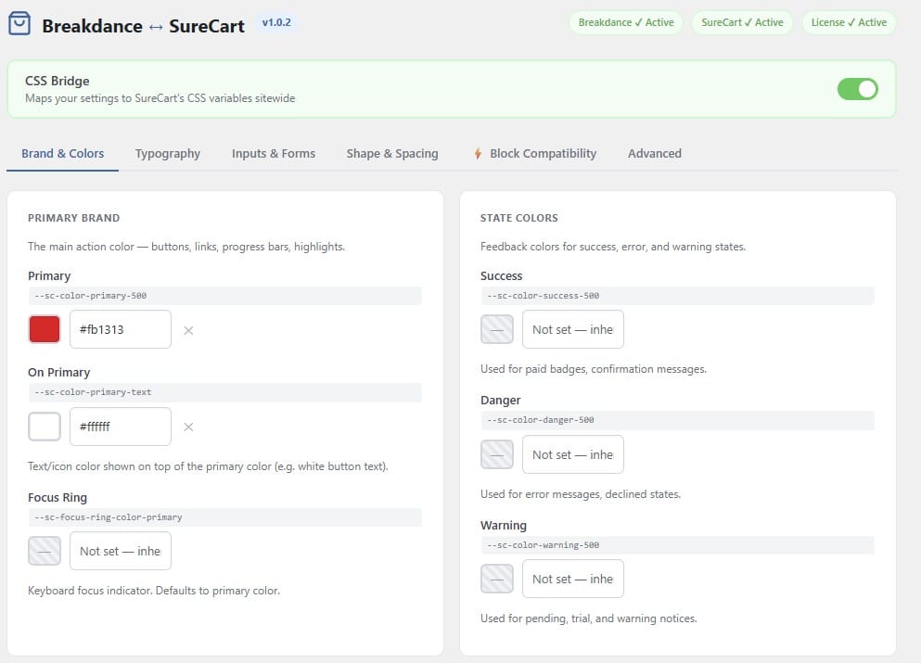
Task: Open the unset Focus Ring color swatch
Action: (x=45, y=551)
